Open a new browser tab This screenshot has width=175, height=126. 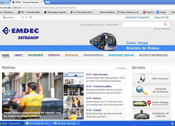tap(47, 2)
